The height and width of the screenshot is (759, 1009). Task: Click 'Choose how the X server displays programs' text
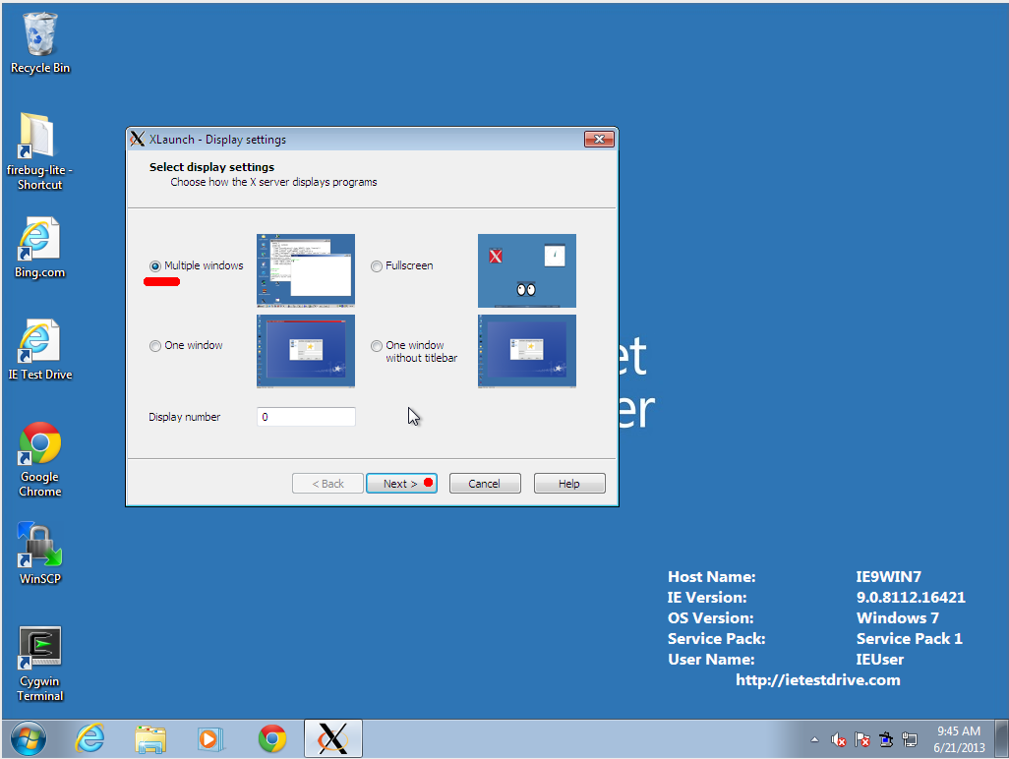(x=273, y=182)
